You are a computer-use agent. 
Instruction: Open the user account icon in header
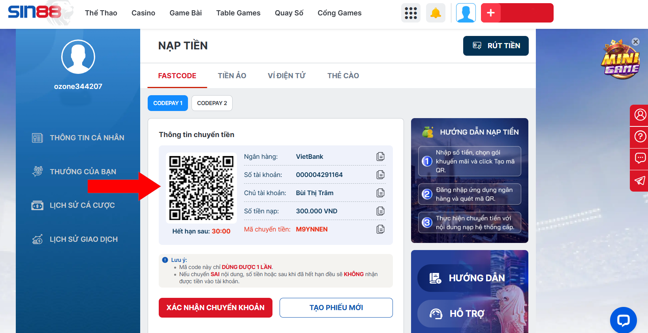point(466,13)
